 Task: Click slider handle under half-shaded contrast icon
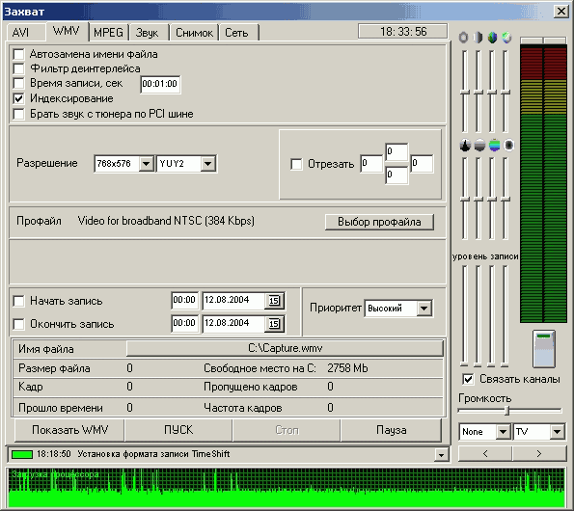pos(478,93)
